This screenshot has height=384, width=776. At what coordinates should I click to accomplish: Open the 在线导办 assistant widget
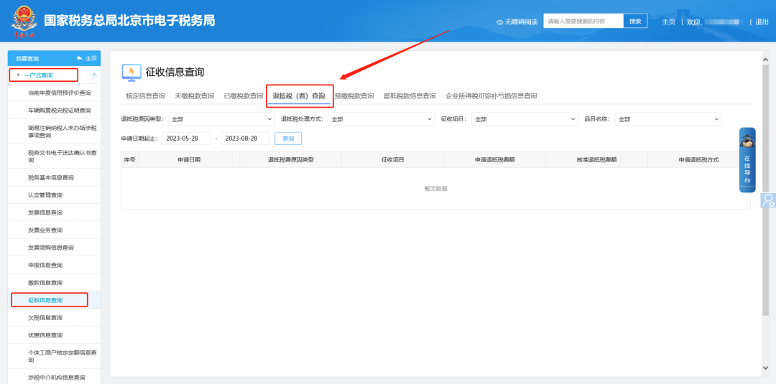[747, 159]
